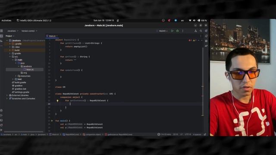Open the Version Control tool window icon

pyautogui.click(x=1, y=130)
